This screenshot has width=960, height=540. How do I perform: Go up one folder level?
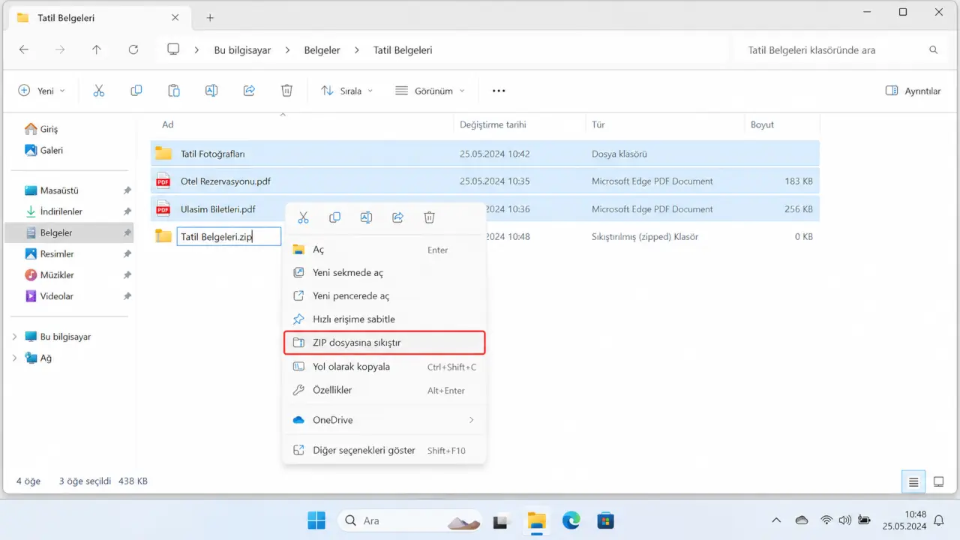point(96,50)
